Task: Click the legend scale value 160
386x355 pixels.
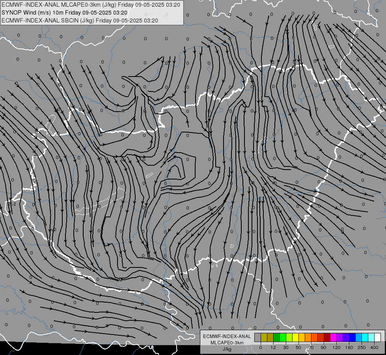Action: 349,348
